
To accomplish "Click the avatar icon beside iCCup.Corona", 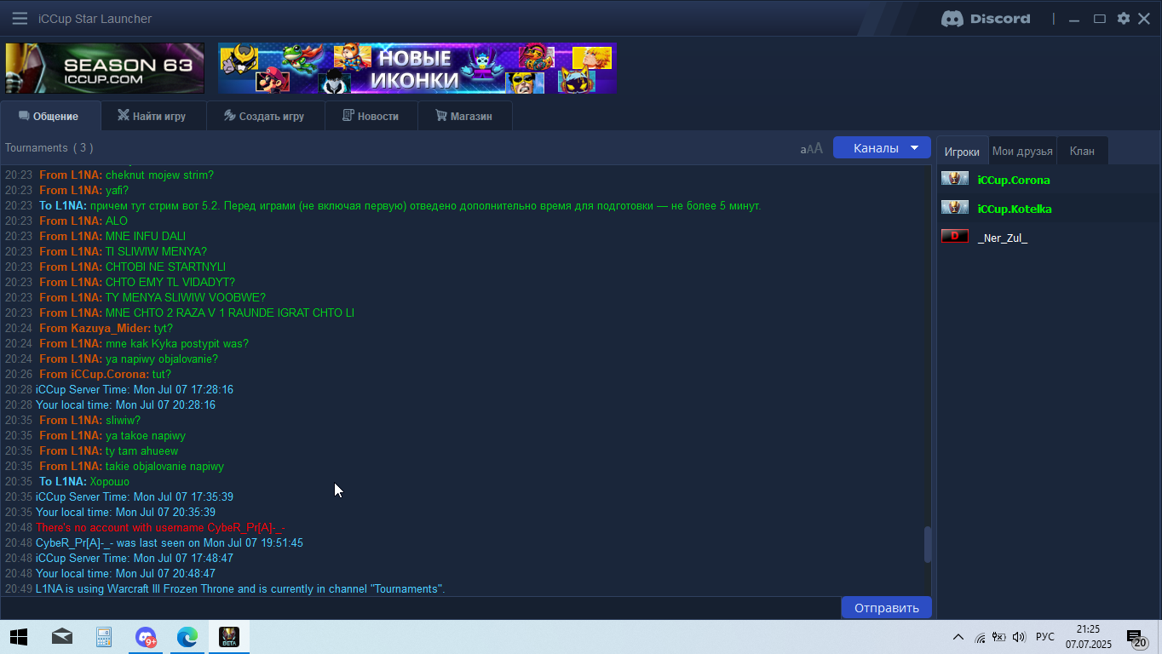I will (x=955, y=179).
